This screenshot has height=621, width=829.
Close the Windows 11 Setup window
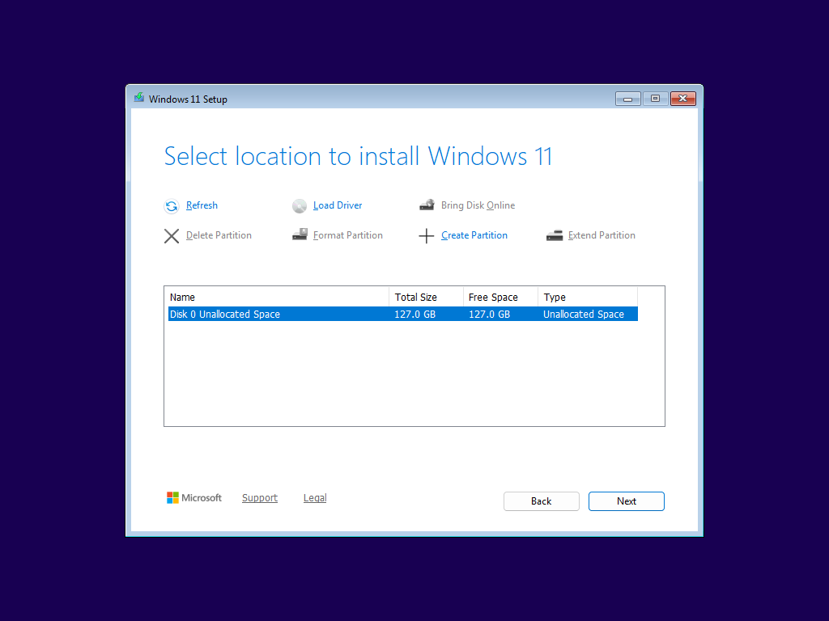click(683, 99)
